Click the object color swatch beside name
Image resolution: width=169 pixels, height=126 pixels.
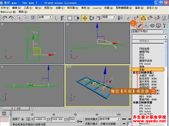(165, 31)
